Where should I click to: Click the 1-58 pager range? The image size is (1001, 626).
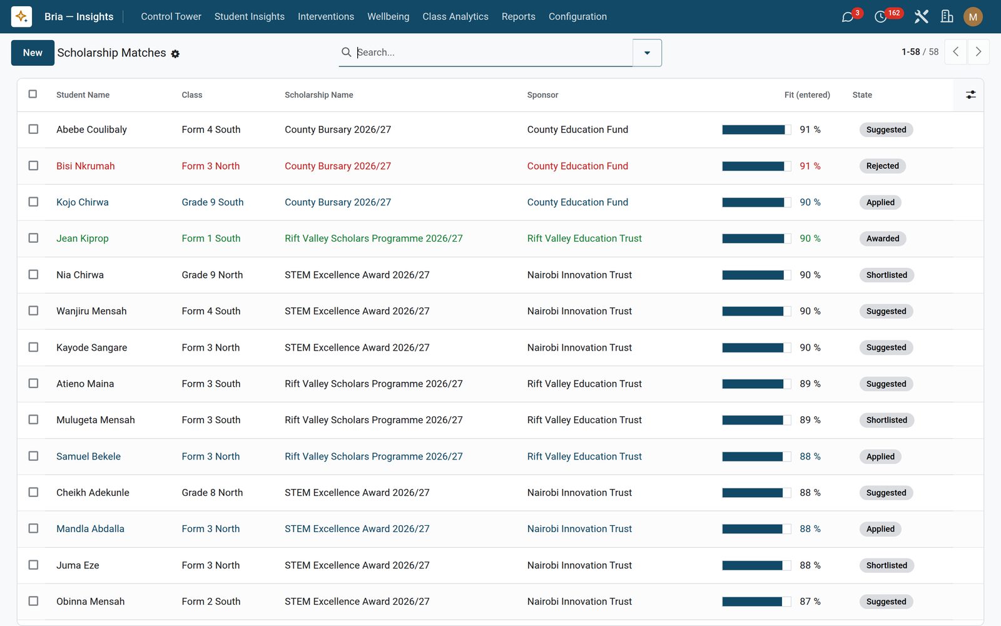pyautogui.click(x=910, y=52)
